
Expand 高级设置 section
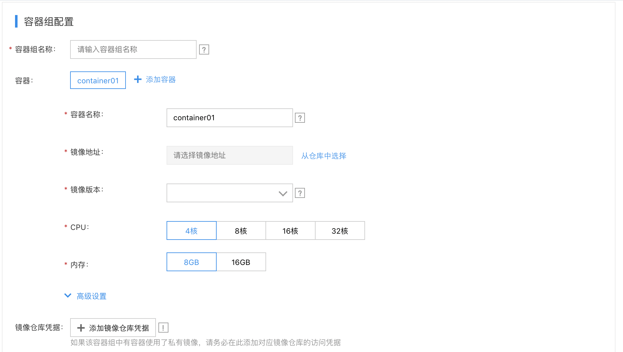[91, 296]
